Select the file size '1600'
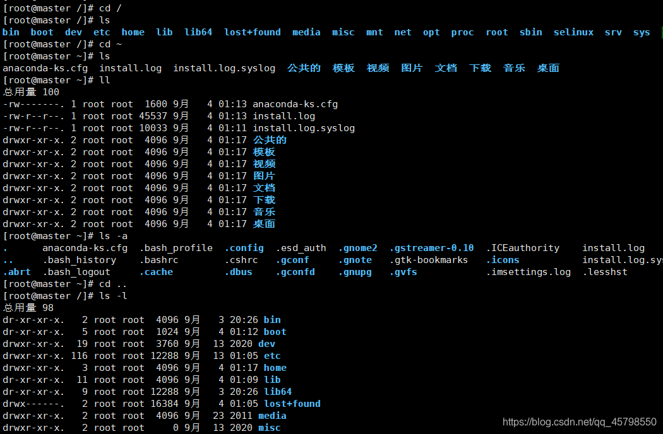The image size is (663, 434). (156, 104)
